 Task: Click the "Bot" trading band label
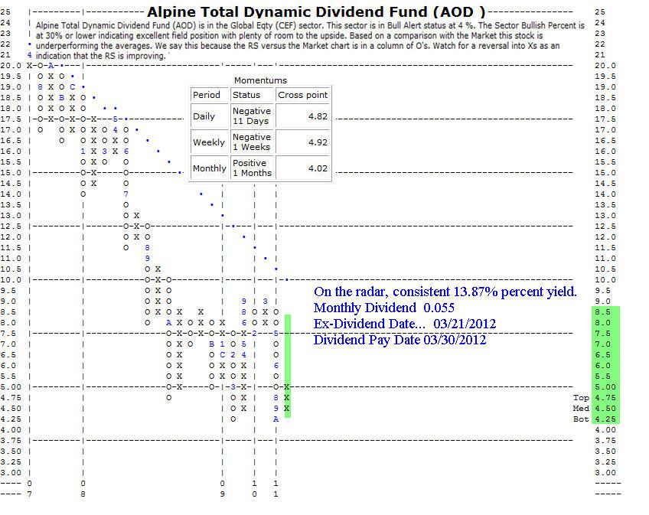(581, 419)
